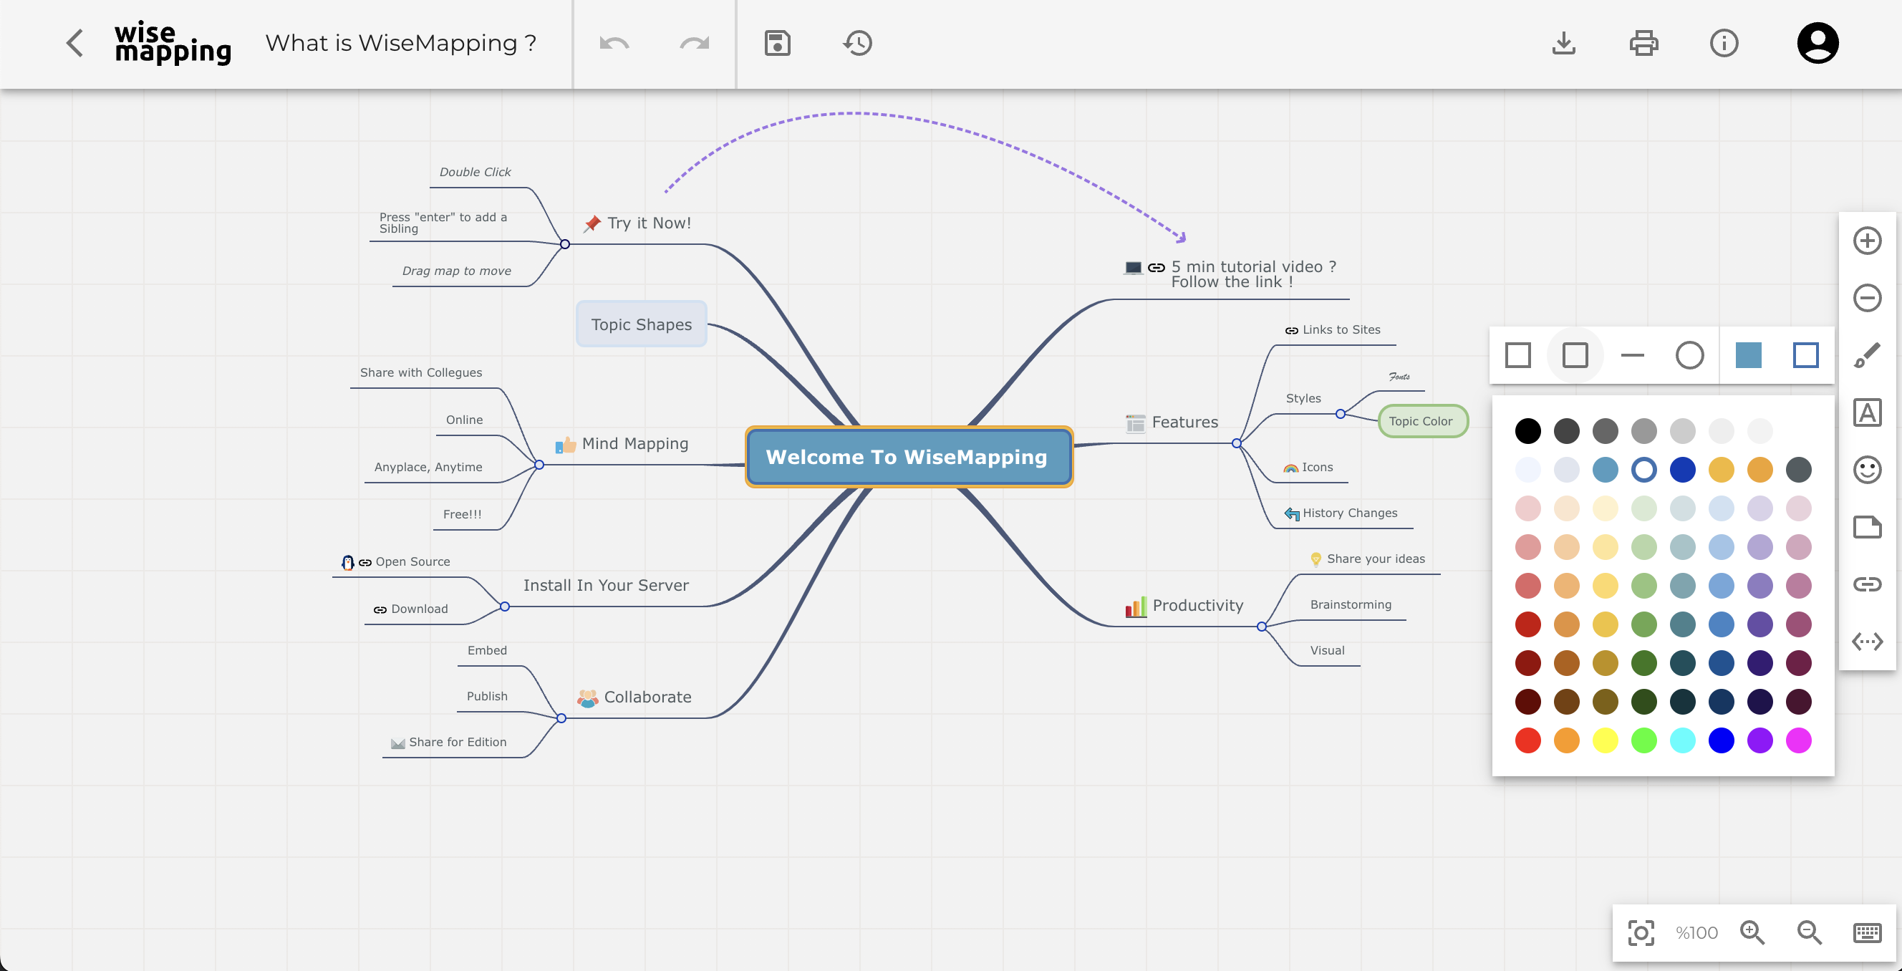The height and width of the screenshot is (971, 1902).
Task: Download the mind map
Action: click(x=1563, y=43)
